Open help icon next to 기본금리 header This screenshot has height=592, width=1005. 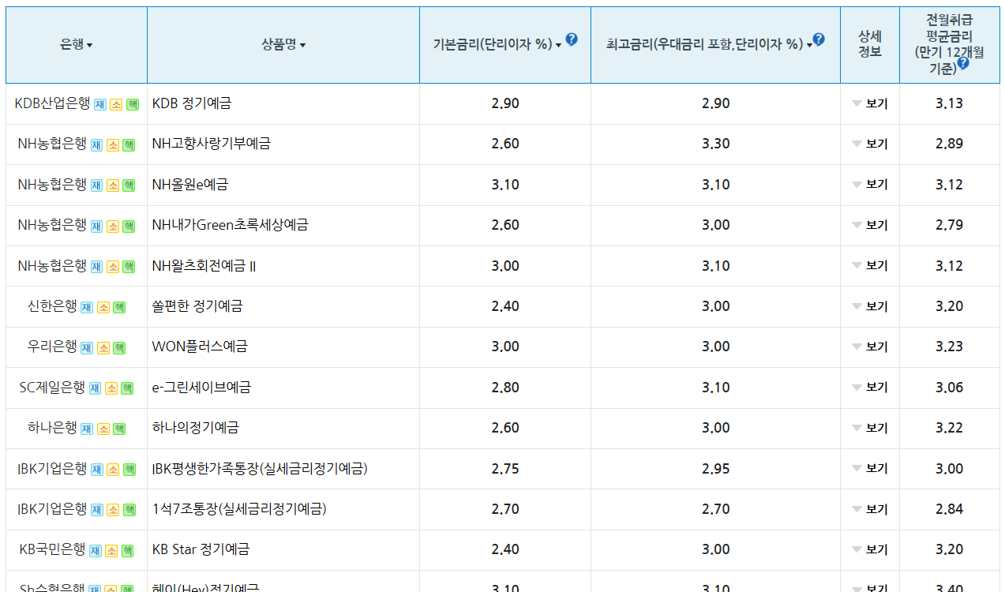tap(572, 39)
